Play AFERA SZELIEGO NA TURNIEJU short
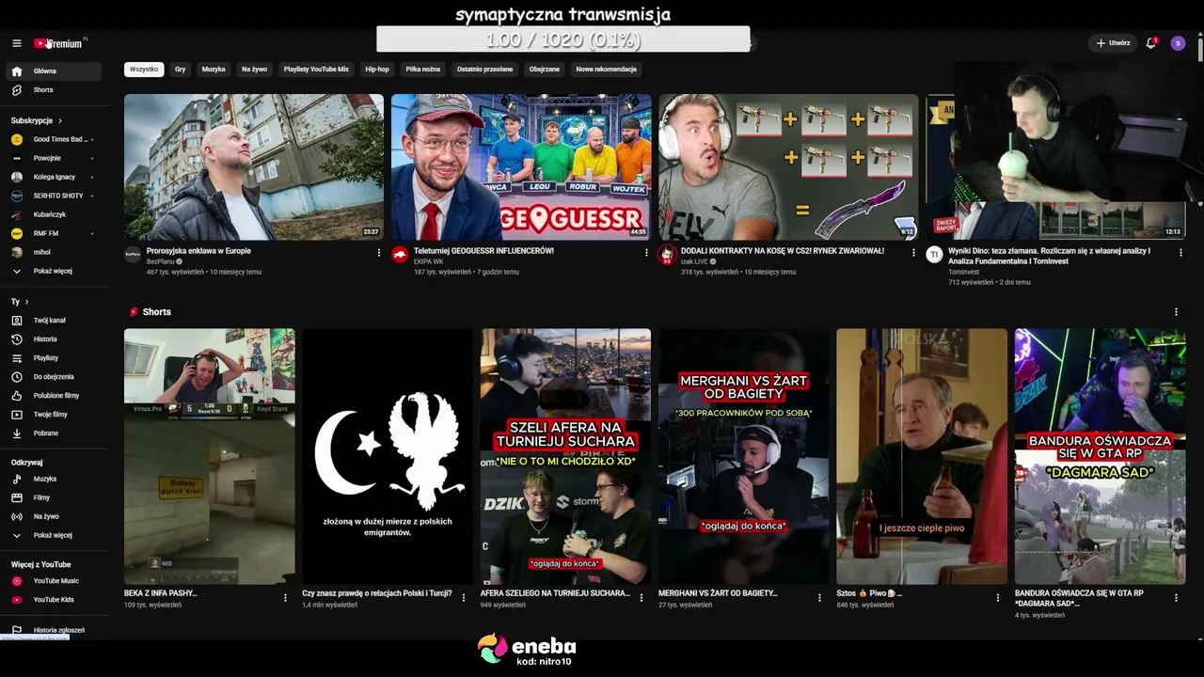Image resolution: width=1204 pixels, height=677 pixels. point(565,457)
